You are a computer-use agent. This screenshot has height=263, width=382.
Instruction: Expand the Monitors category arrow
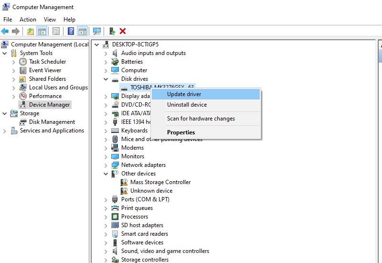106,157
